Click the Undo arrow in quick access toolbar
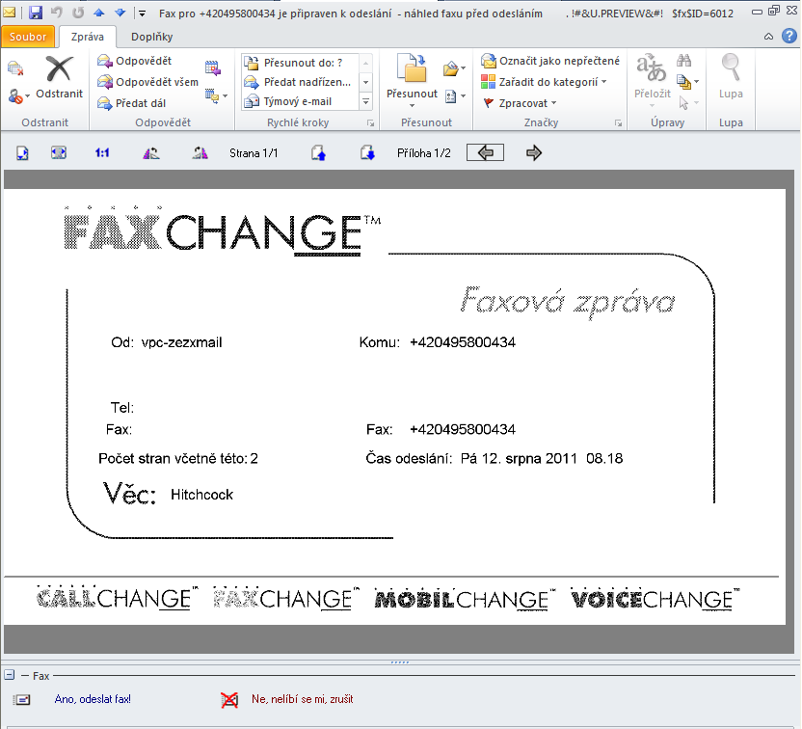 [x=56, y=13]
